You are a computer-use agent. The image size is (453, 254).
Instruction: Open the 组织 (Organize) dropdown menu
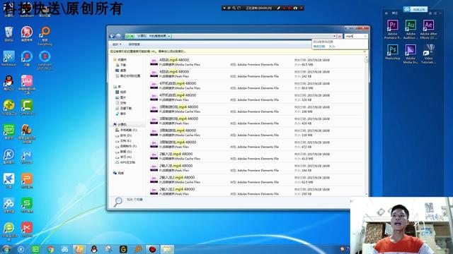click(x=117, y=44)
